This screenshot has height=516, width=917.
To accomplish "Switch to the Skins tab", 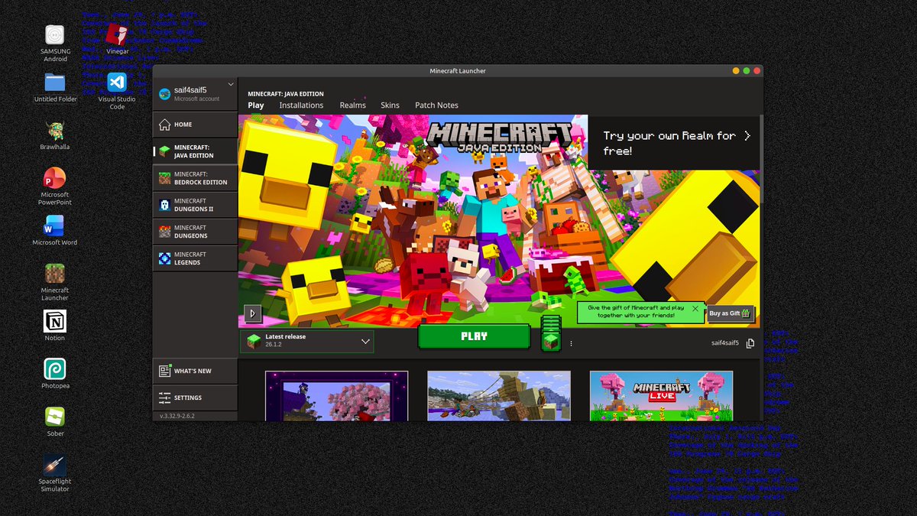I will (x=390, y=105).
